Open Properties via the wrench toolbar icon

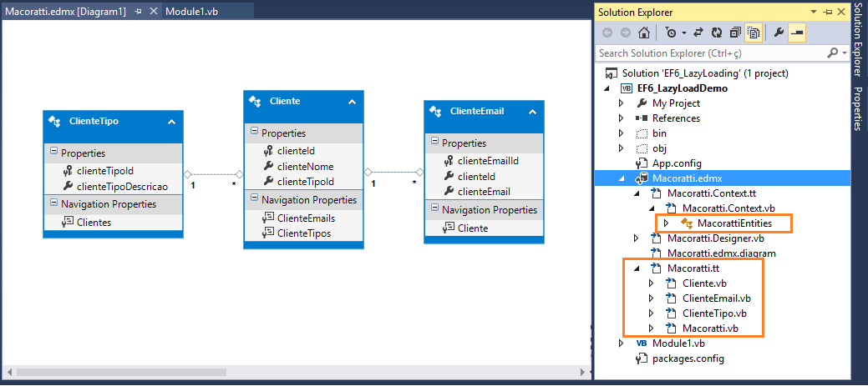tap(779, 33)
